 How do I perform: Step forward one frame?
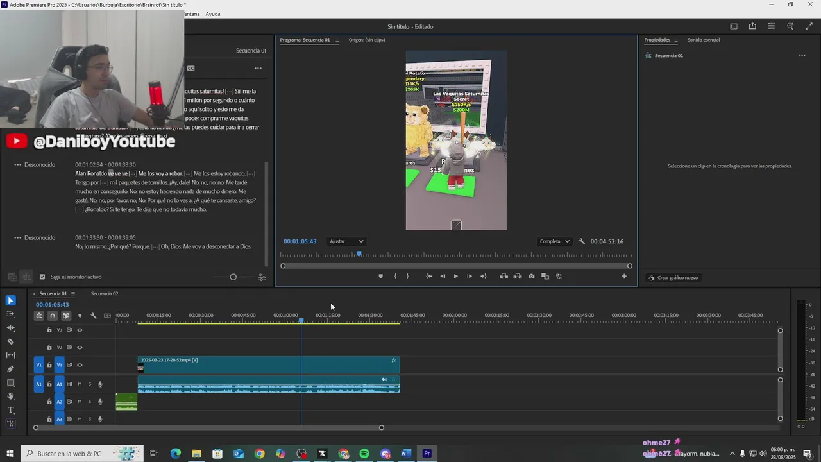(470, 277)
